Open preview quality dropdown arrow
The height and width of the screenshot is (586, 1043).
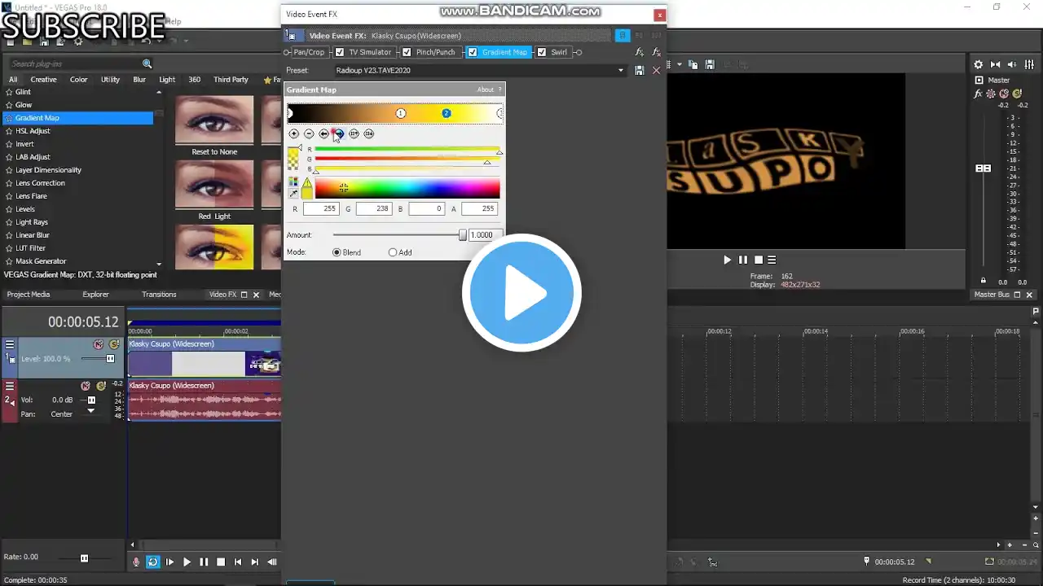[x=678, y=64]
